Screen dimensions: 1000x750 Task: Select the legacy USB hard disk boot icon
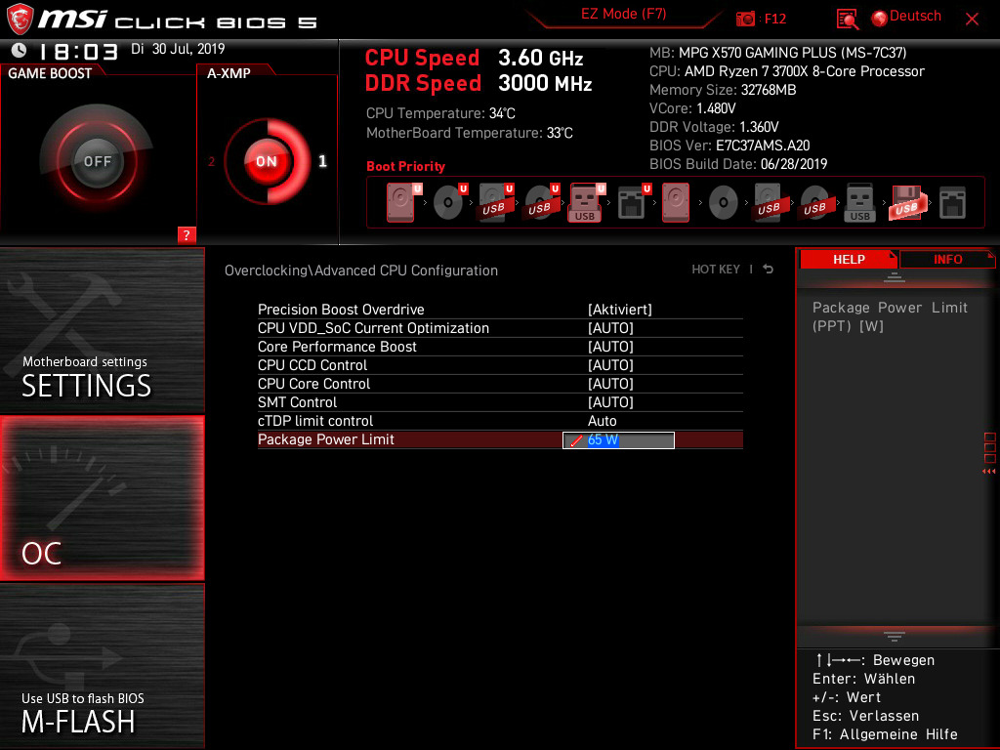pos(769,202)
